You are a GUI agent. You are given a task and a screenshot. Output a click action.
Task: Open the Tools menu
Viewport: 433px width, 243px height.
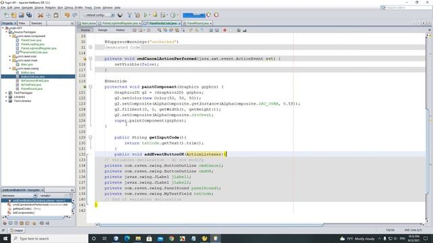click(97, 7)
